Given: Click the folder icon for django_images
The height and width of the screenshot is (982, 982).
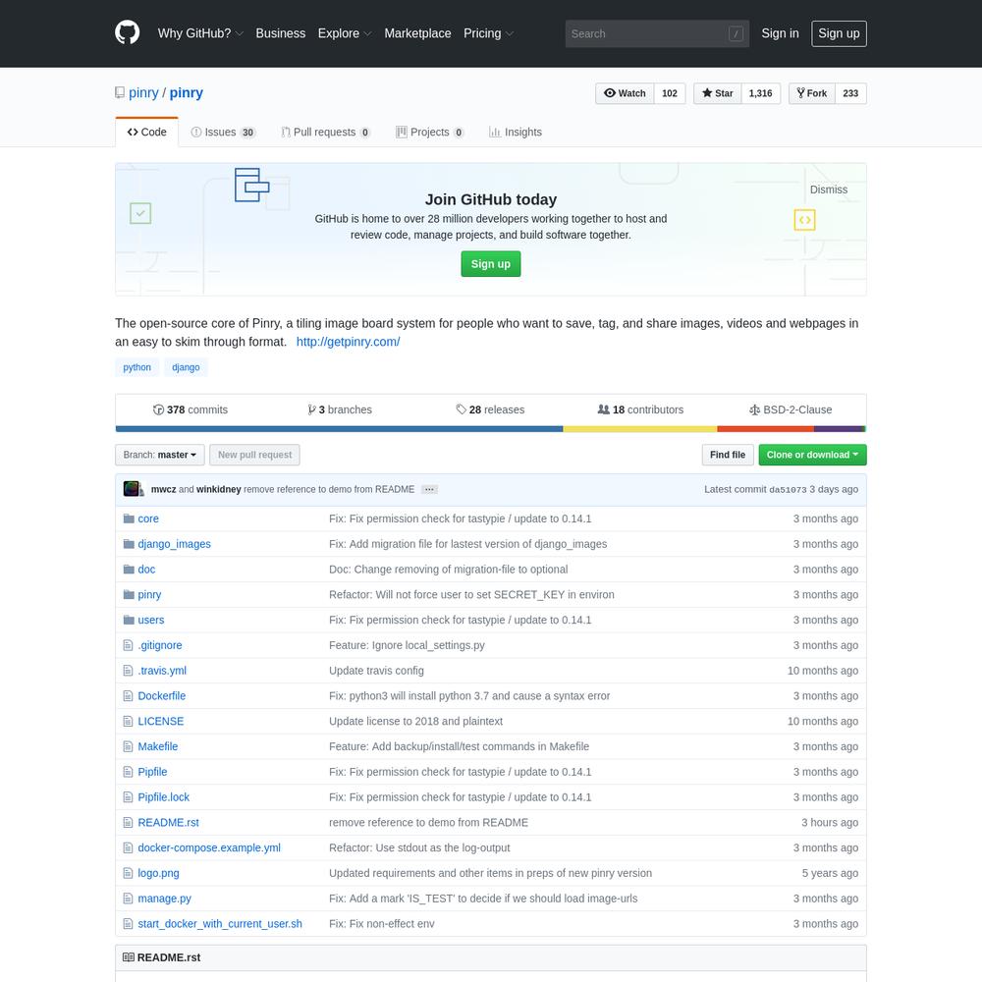Looking at the screenshot, I should (x=129, y=544).
